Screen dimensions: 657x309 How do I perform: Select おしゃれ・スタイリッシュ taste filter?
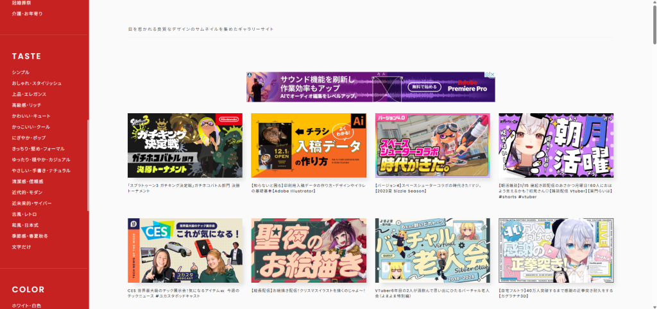coord(37,83)
